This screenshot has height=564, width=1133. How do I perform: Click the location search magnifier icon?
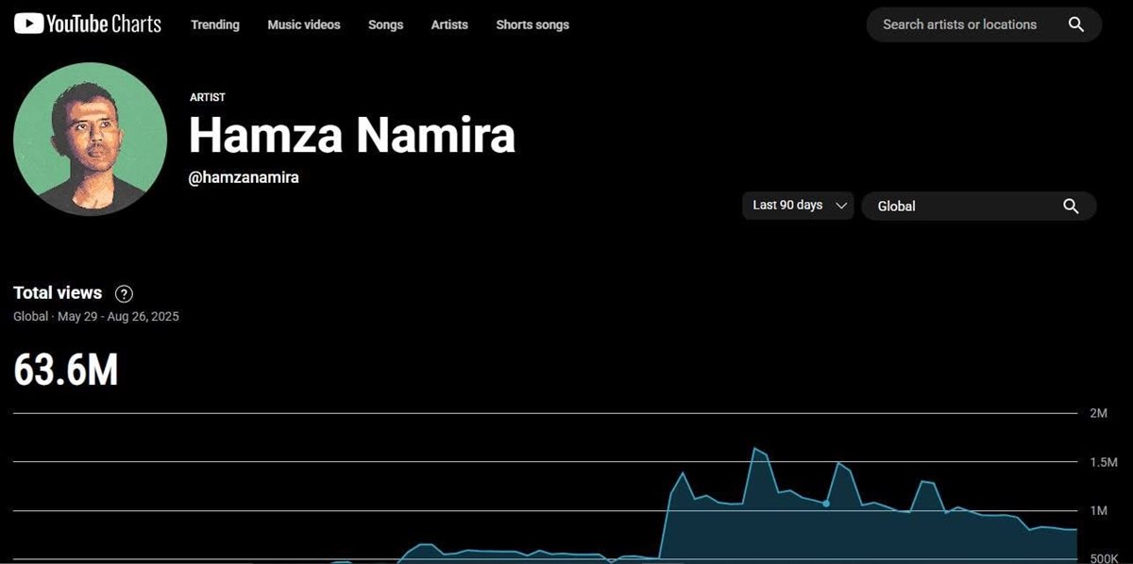tap(1071, 206)
